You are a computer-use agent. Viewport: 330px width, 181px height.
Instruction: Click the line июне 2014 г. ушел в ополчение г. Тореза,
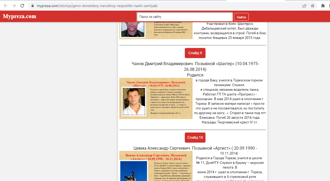[x=230, y=172]
